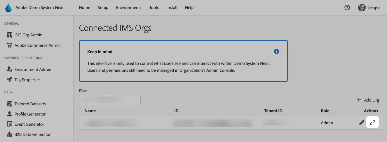Click the Tenant ID column header
Screen dimensions: 387x142
pyautogui.click(x=273, y=111)
